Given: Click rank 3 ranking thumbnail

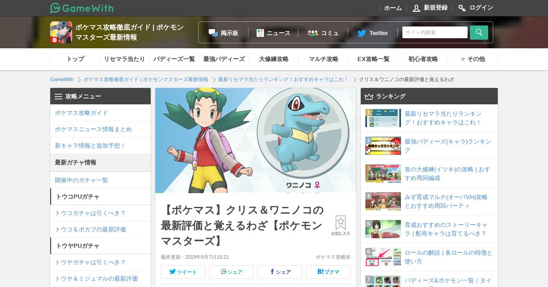Looking at the screenshot, I should [383, 174].
